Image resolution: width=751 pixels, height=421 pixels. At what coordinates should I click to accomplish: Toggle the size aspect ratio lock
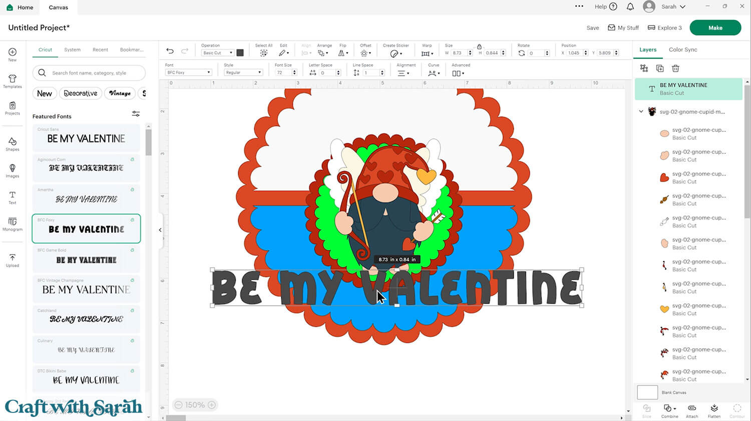click(479, 46)
